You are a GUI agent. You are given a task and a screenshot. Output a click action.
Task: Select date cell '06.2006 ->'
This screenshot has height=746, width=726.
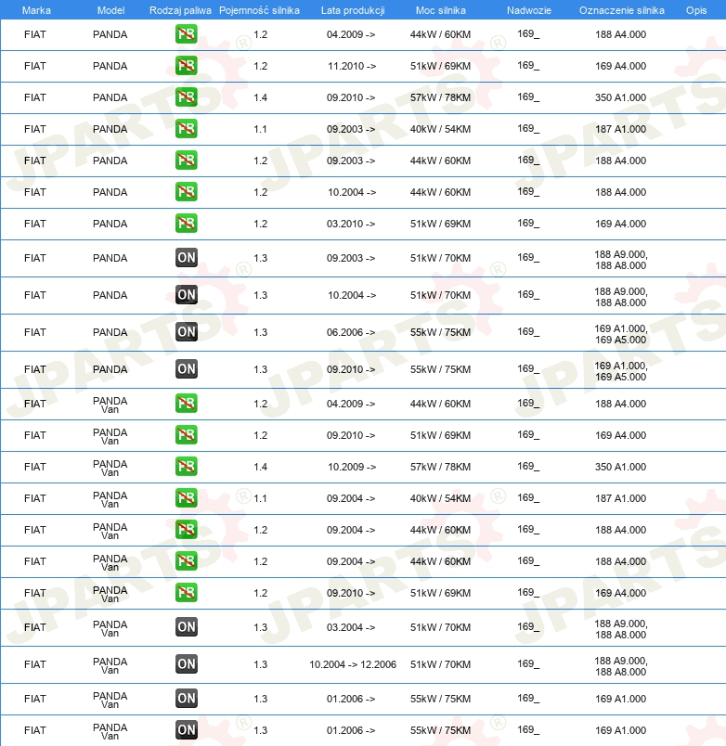click(351, 332)
